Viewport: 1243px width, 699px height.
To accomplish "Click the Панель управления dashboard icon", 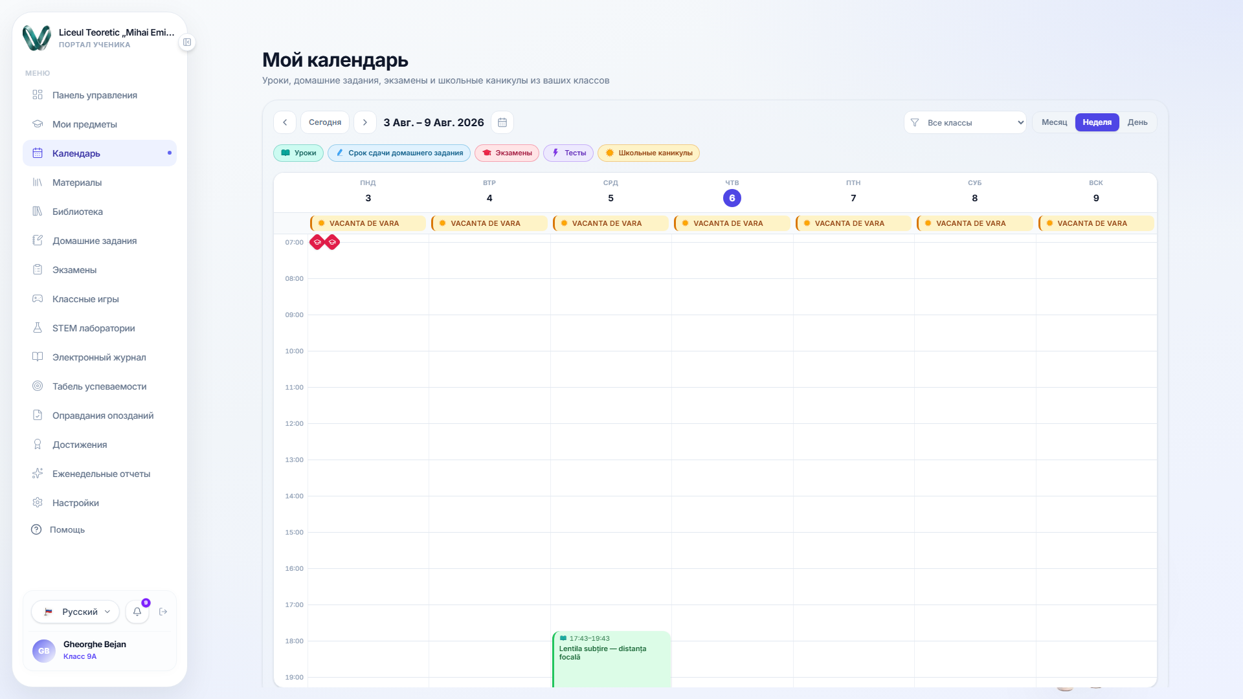I will pos(38,95).
